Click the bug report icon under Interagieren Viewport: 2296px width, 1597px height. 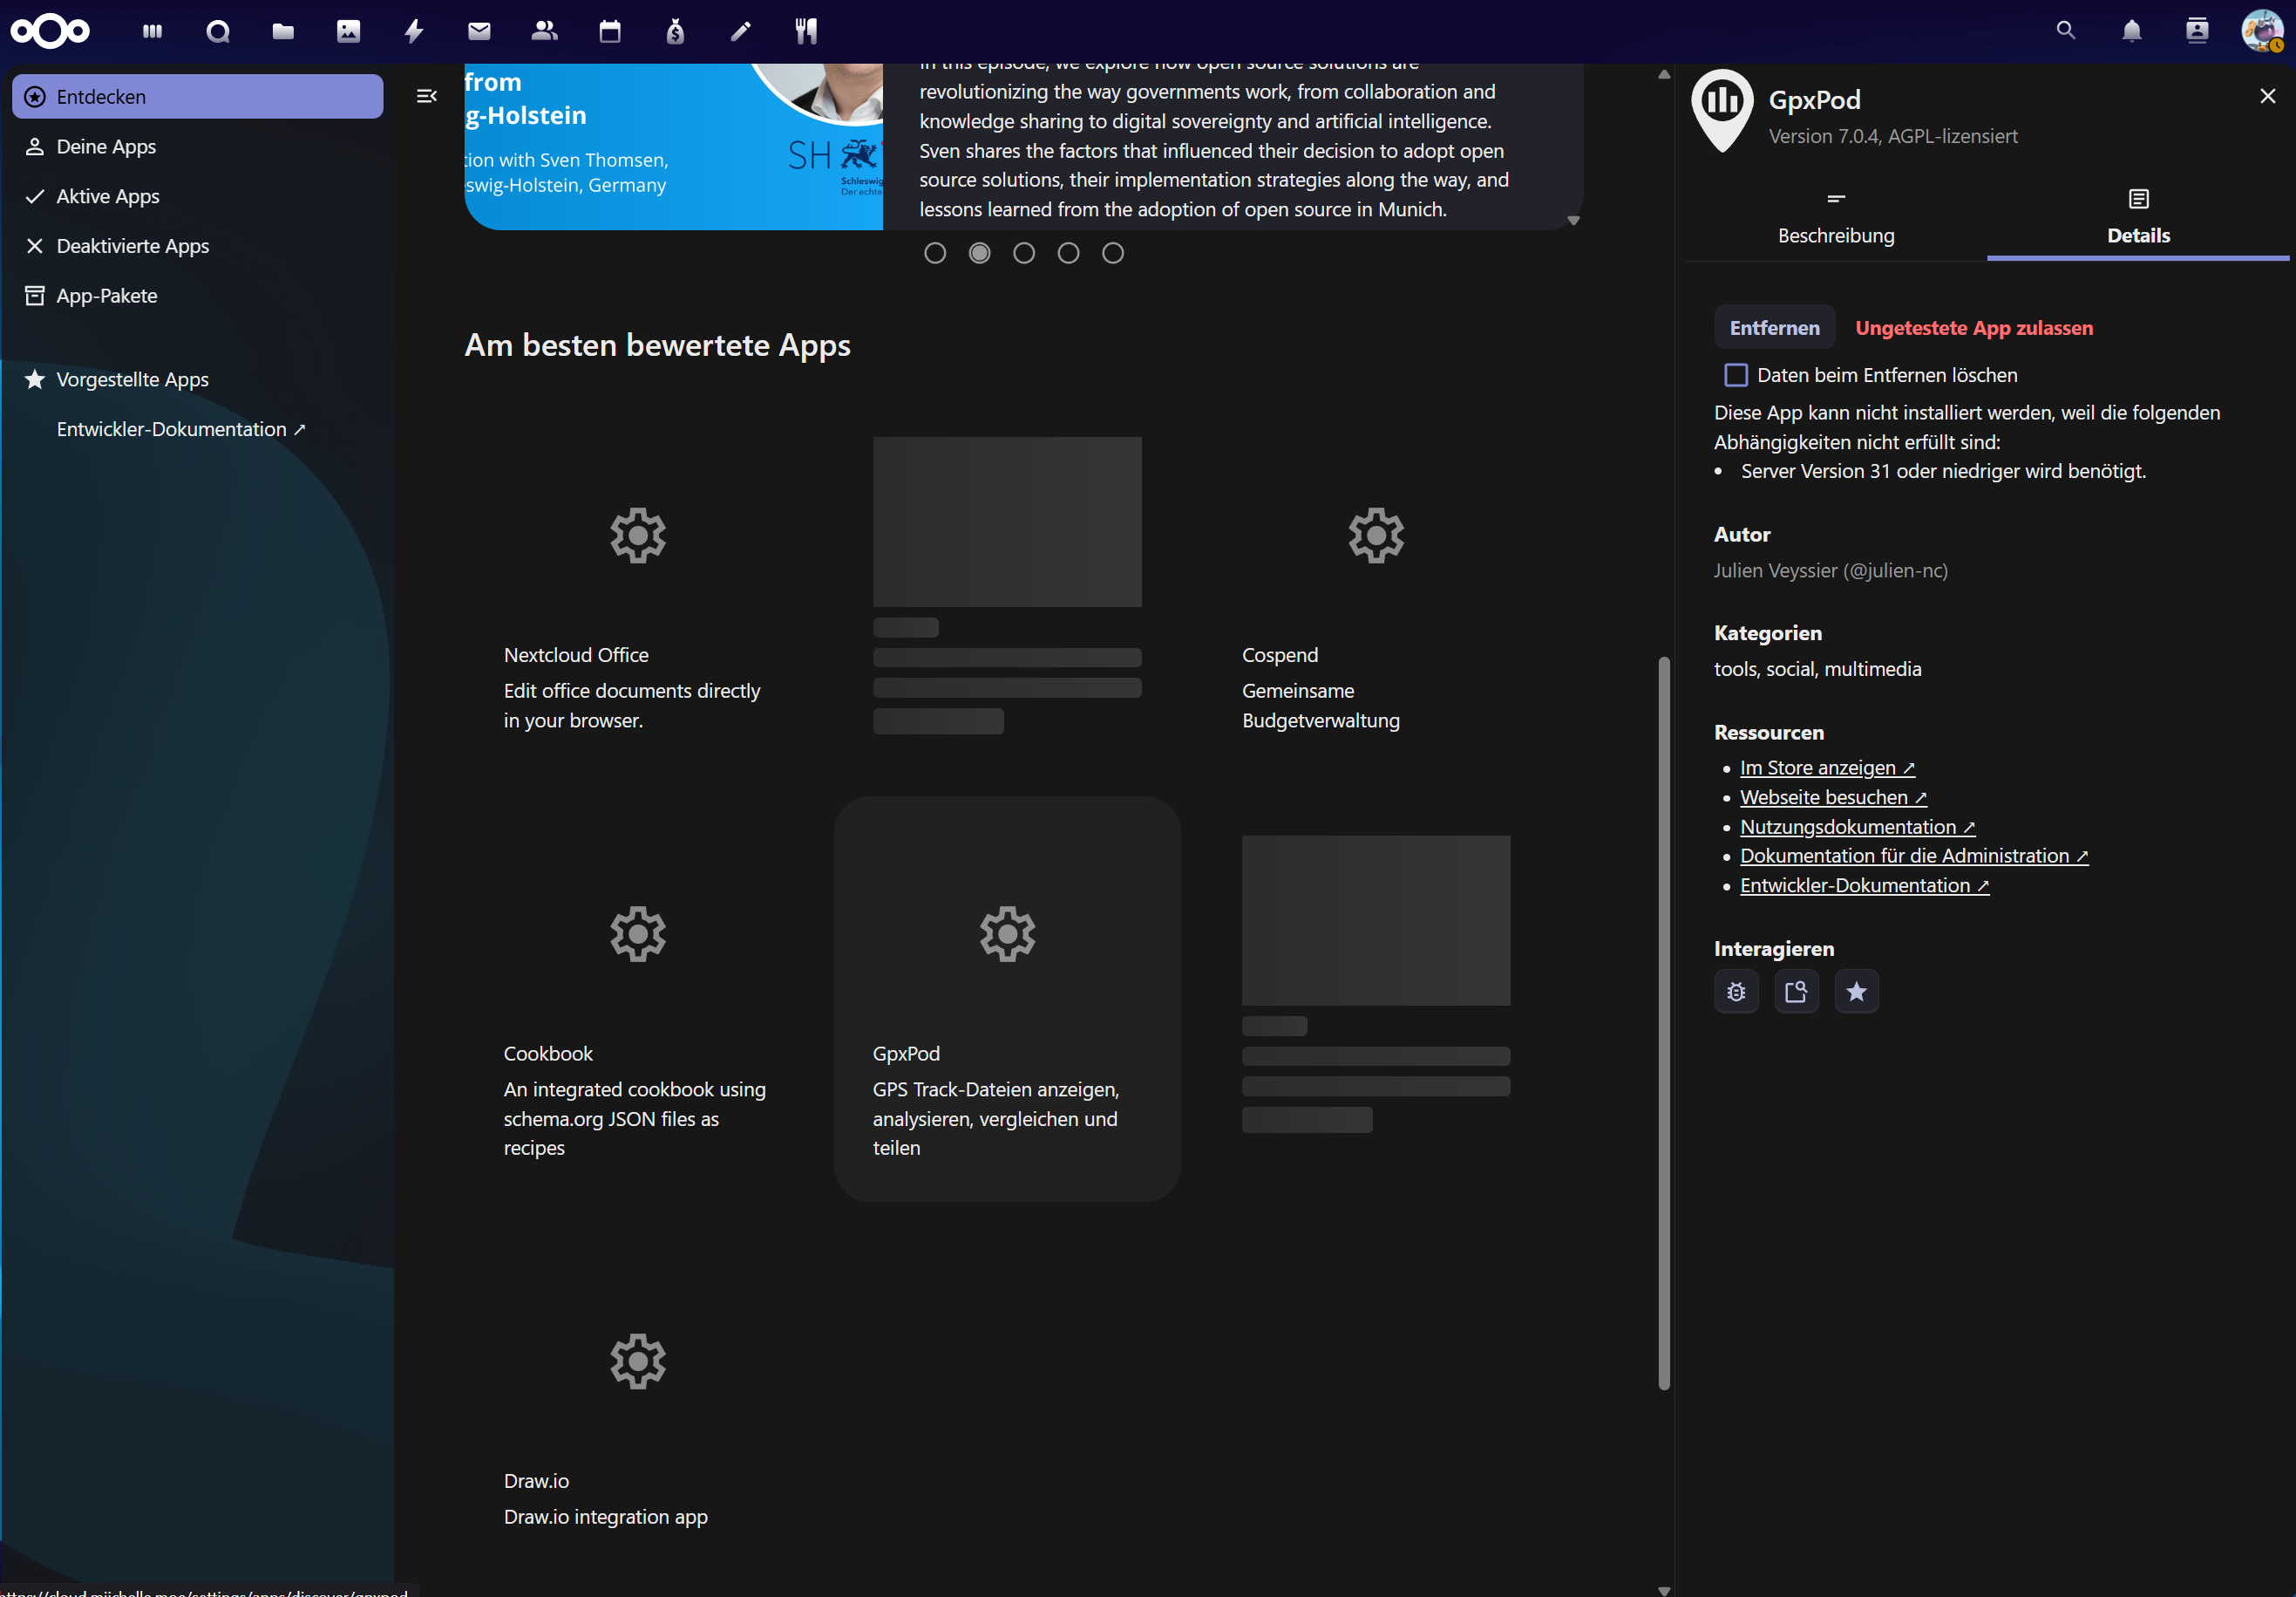pos(1736,992)
